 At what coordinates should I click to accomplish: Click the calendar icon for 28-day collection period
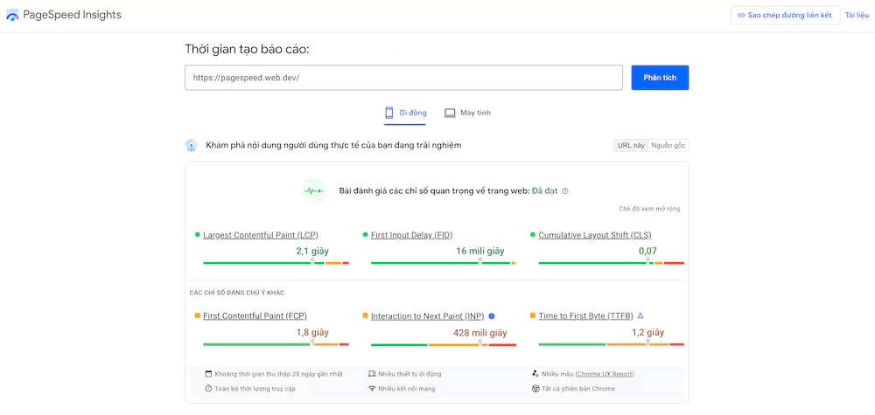tap(208, 374)
